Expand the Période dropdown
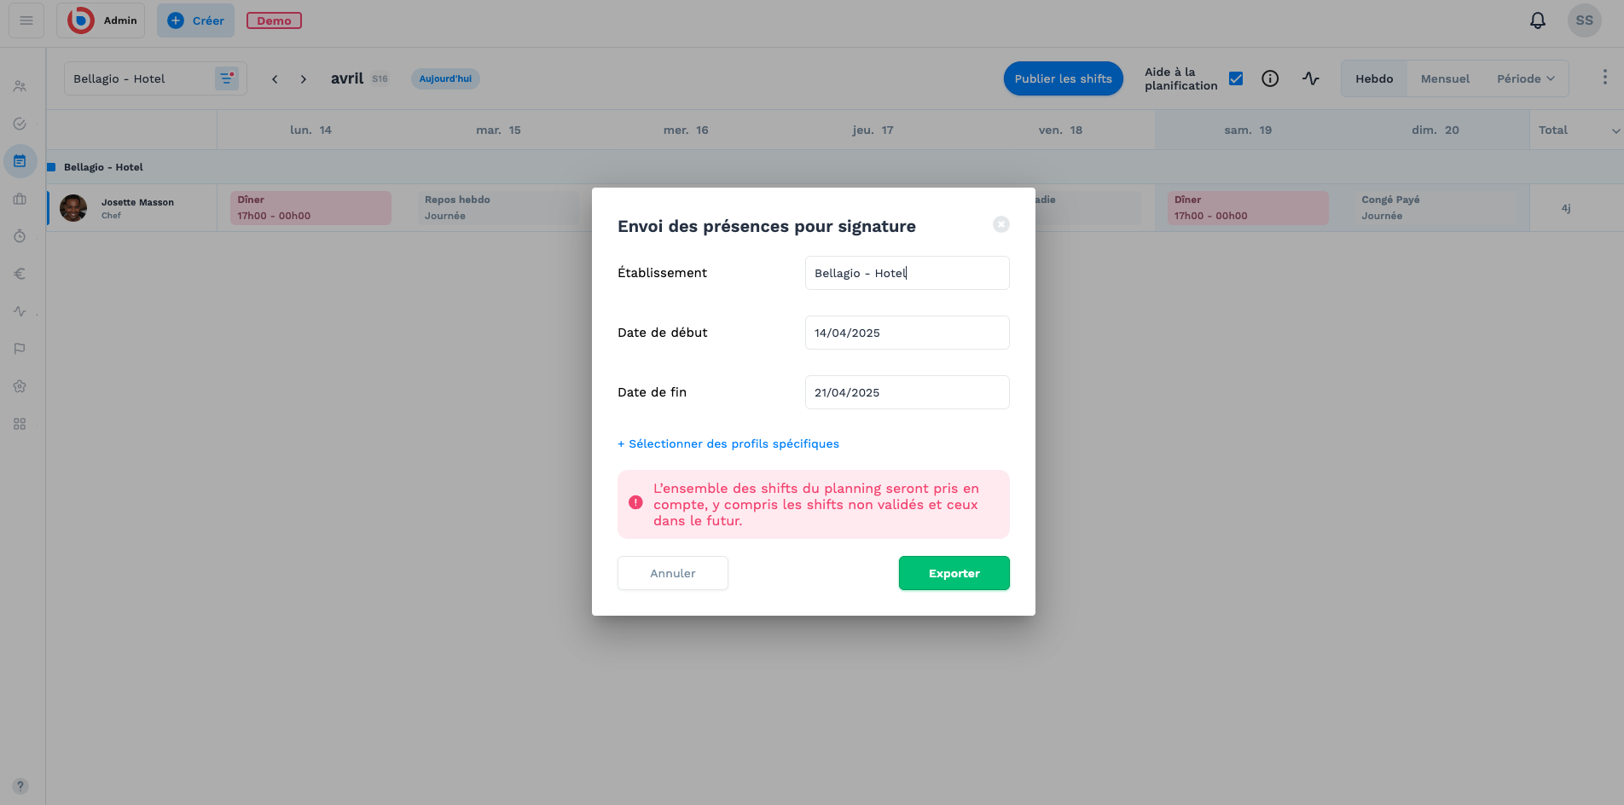 click(x=1526, y=78)
